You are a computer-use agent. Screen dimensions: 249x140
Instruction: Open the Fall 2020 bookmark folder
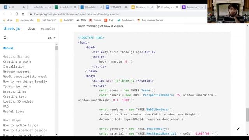[67, 20]
